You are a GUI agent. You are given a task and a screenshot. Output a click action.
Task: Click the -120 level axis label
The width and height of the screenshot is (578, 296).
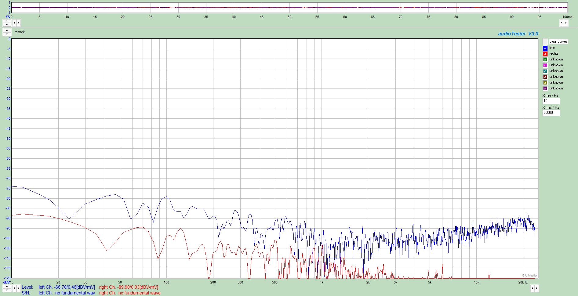click(7, 278)
